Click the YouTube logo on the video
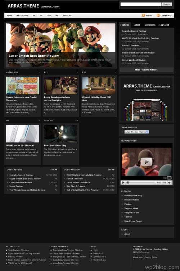This screenshot has width=180, height=271. point(167,178)
